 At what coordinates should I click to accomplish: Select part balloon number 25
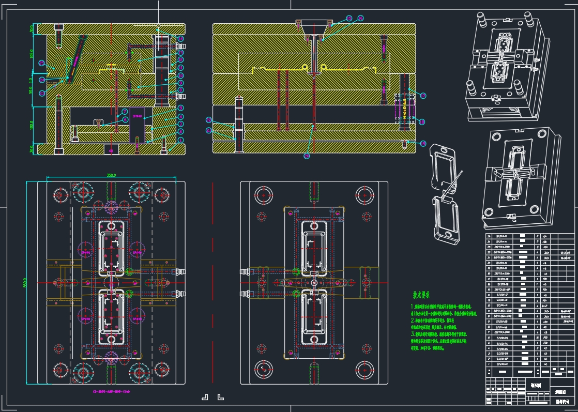pos(42,63)
